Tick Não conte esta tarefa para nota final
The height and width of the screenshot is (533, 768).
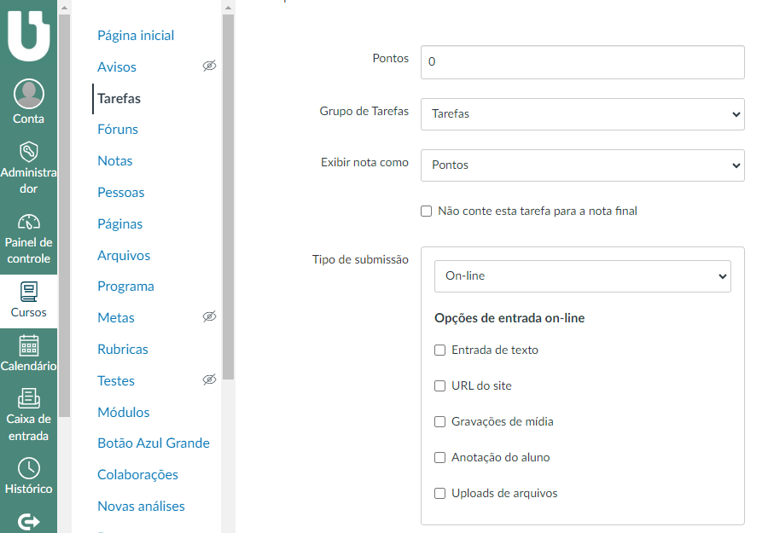point(427,211)
